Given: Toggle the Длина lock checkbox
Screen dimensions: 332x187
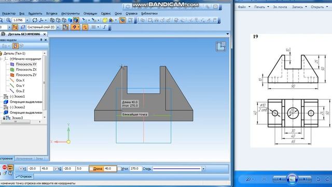Looking at the screenshot, I should (91, 169).
